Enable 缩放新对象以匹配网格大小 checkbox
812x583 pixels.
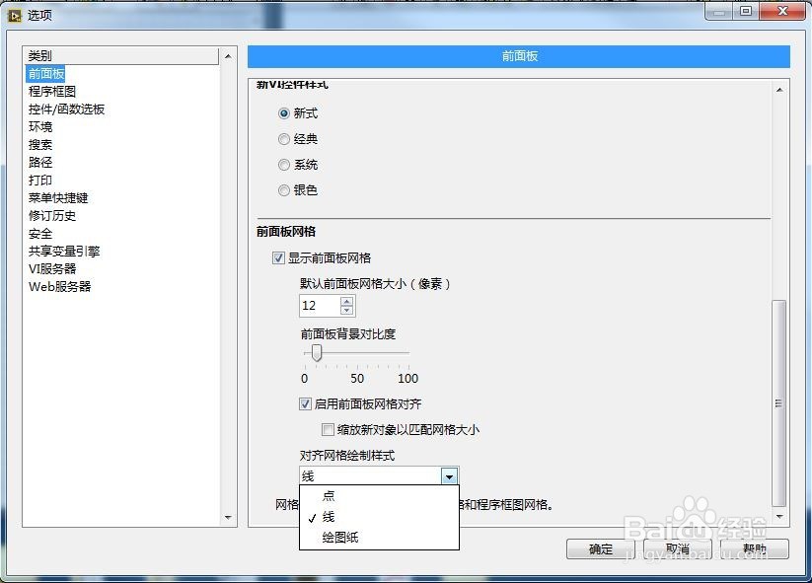click(x=328, y=429)
